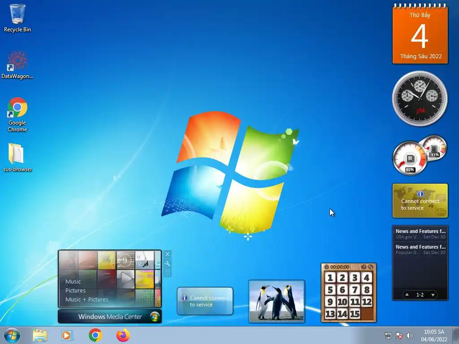Shuffle the puzzle with the scramble icon
This screenshot has height=344, width=459.
[x=371, y=267]
